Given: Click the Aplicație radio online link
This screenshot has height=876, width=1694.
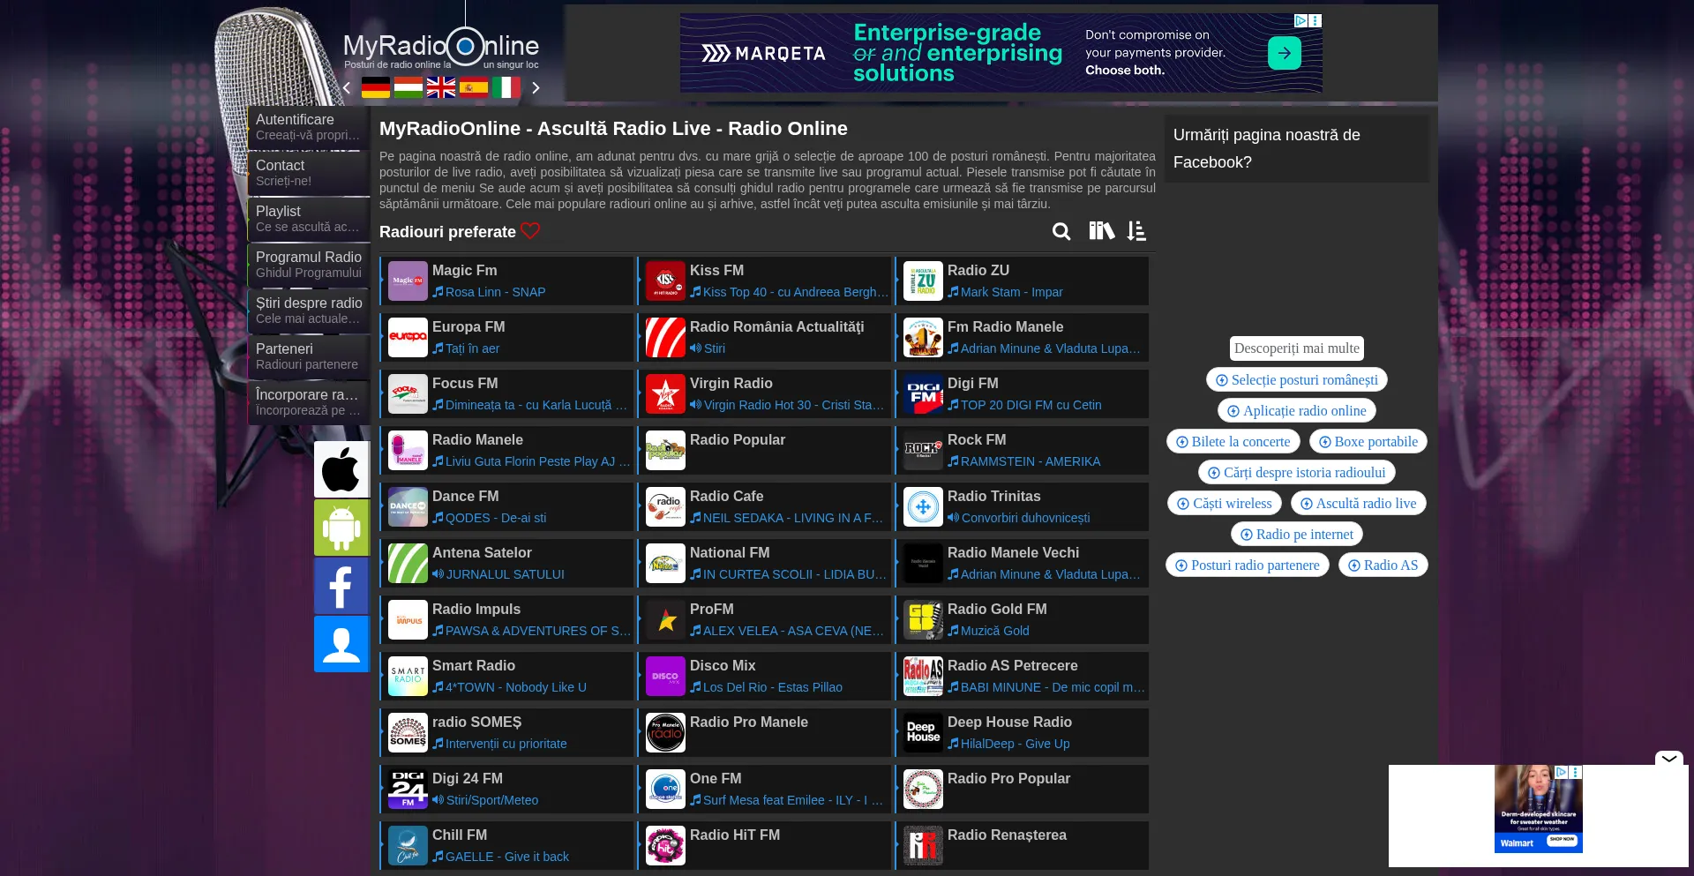Looking at the screenshot, I should (x=1296, y=410).
